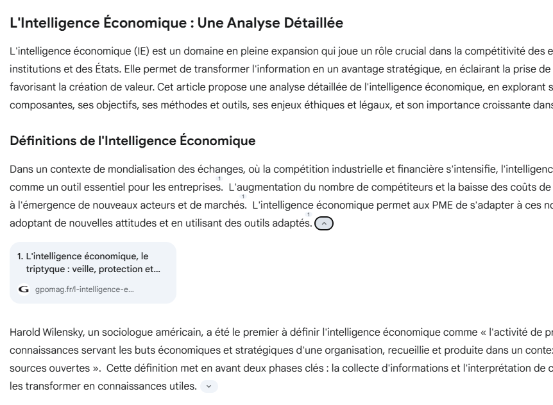Open the citation marker after "des outils adaptés."
The width and height of the screenshot is (553, 405).
(x=309, y=215)
